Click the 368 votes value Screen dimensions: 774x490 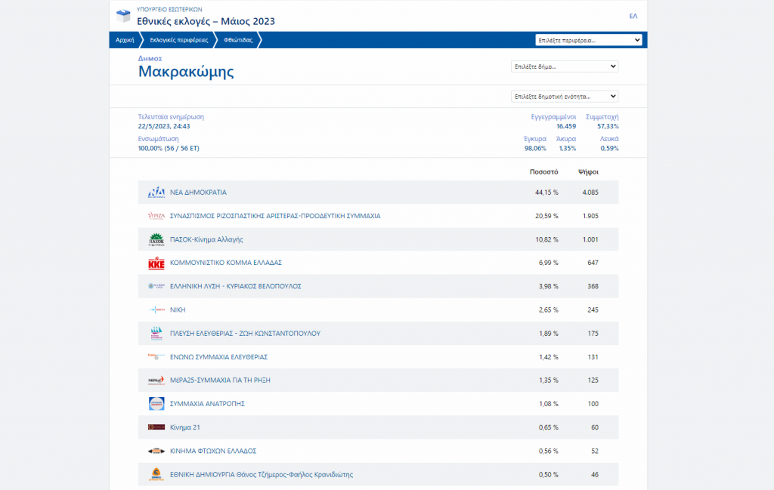(593, 286)
